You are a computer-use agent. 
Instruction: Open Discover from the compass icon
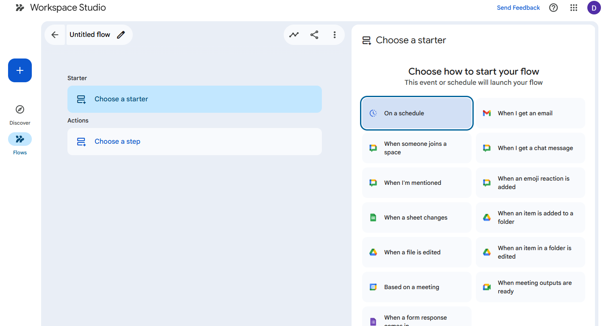(x=20, y=110)
